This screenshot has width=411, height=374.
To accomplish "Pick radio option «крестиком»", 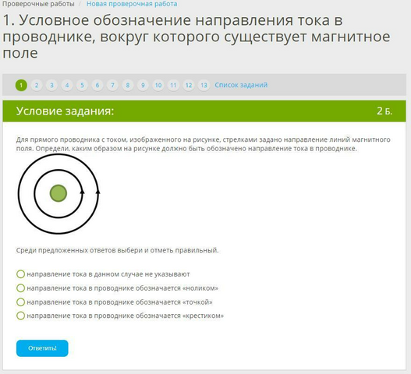I will pos(21,316).
